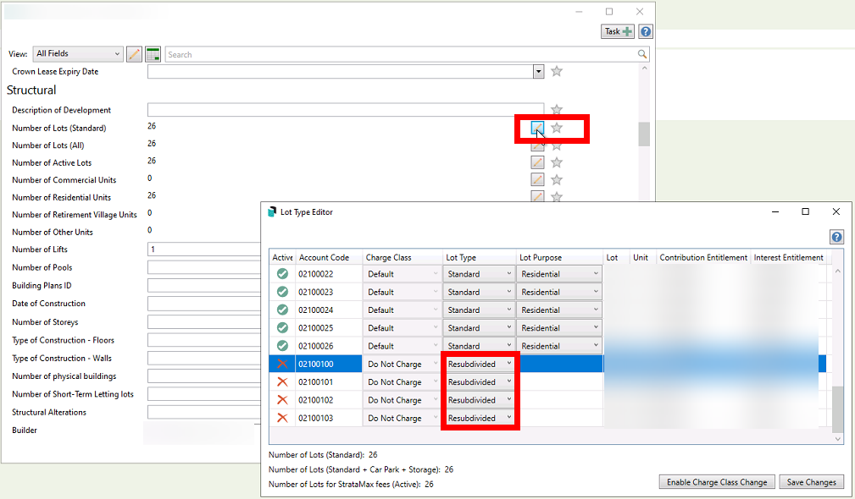Viewport: 855px width, 499px height.
Task: Click Lot Type Editor scroll down arrow
Action: 837,439
